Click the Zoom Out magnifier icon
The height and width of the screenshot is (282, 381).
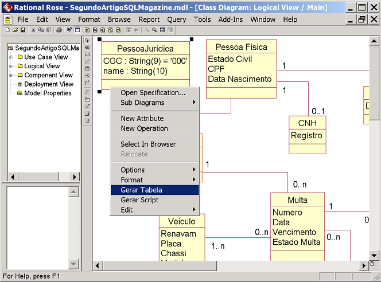coord(154,30)
